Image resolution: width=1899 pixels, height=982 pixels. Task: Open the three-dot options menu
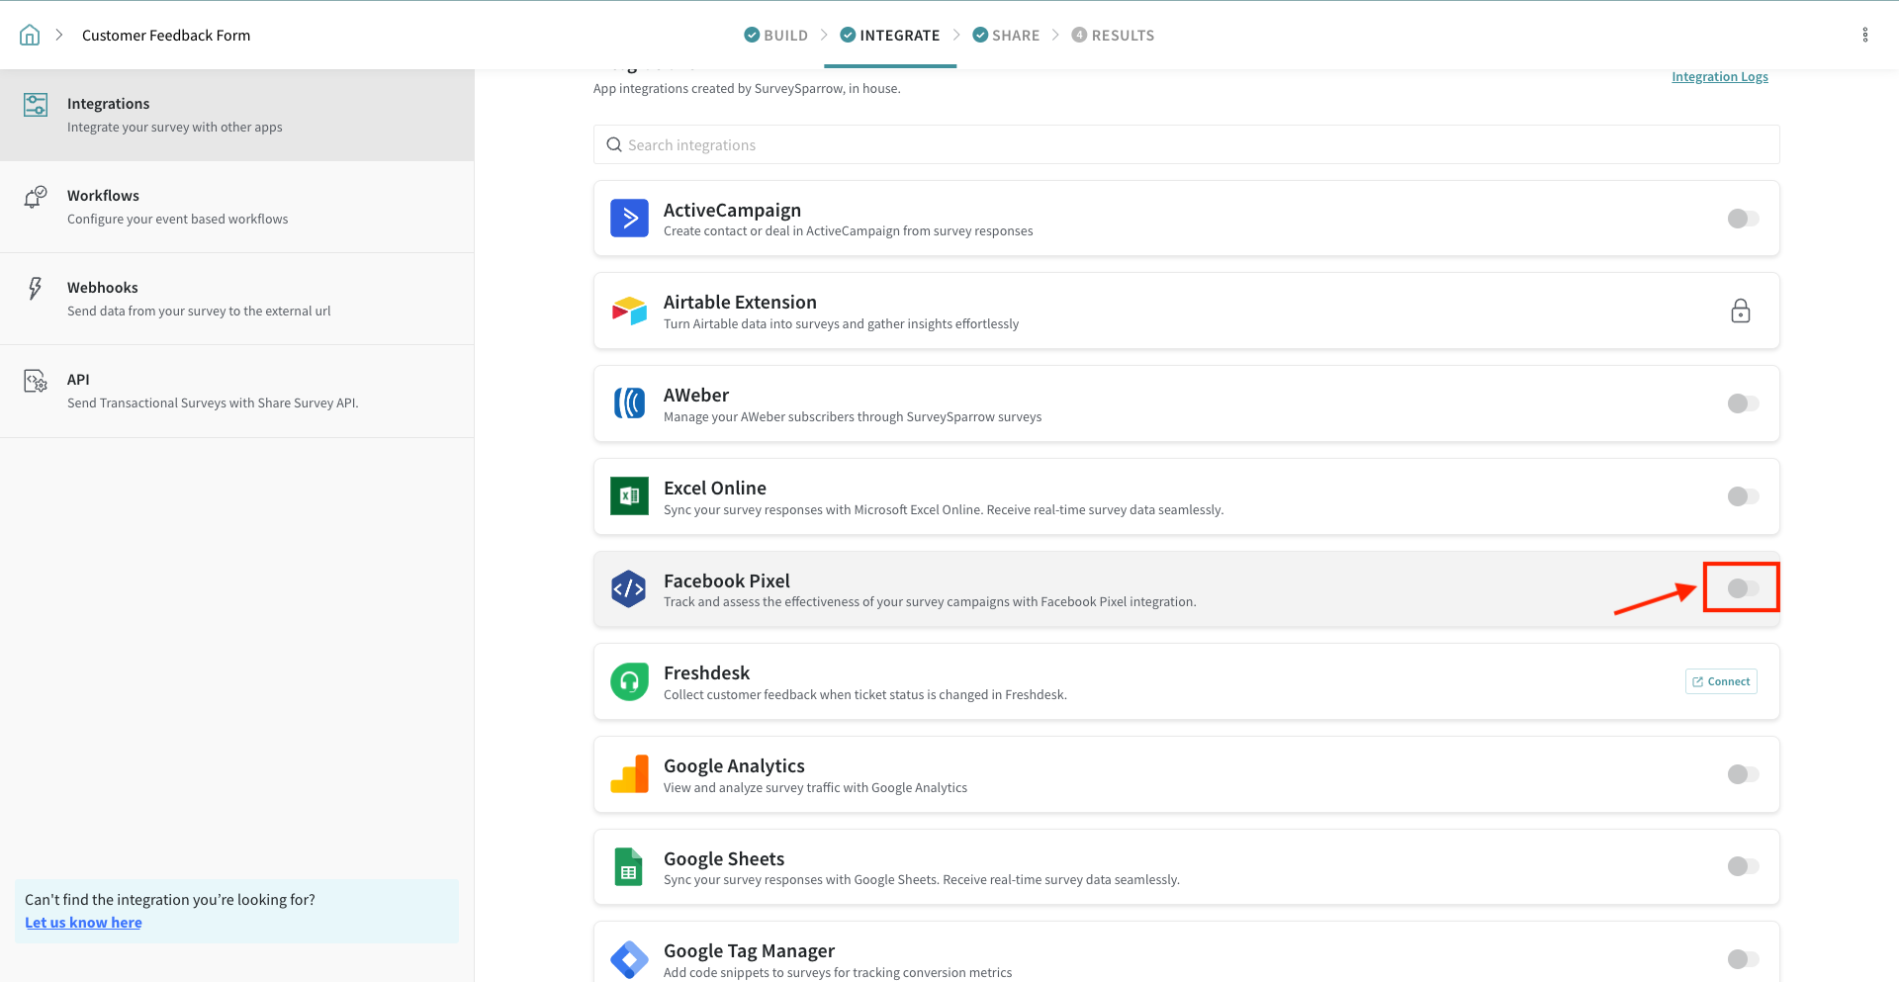[1864, 36]
